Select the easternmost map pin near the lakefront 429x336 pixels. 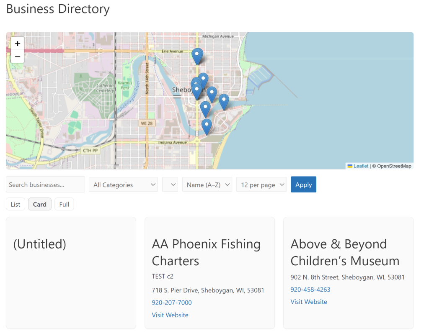pyautogui.click(x=223, y=100)
